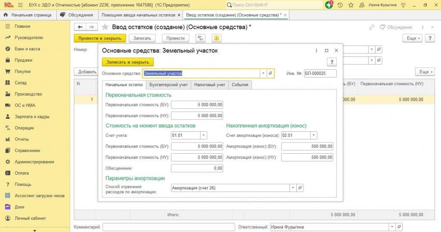This screenshot has height=232, width=441.
Task: Open Основное средство item card icon
Action: 270,74
